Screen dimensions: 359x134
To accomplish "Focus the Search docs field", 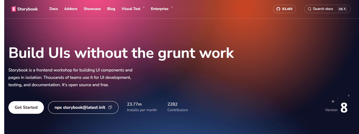I will (x=323, y=9).
